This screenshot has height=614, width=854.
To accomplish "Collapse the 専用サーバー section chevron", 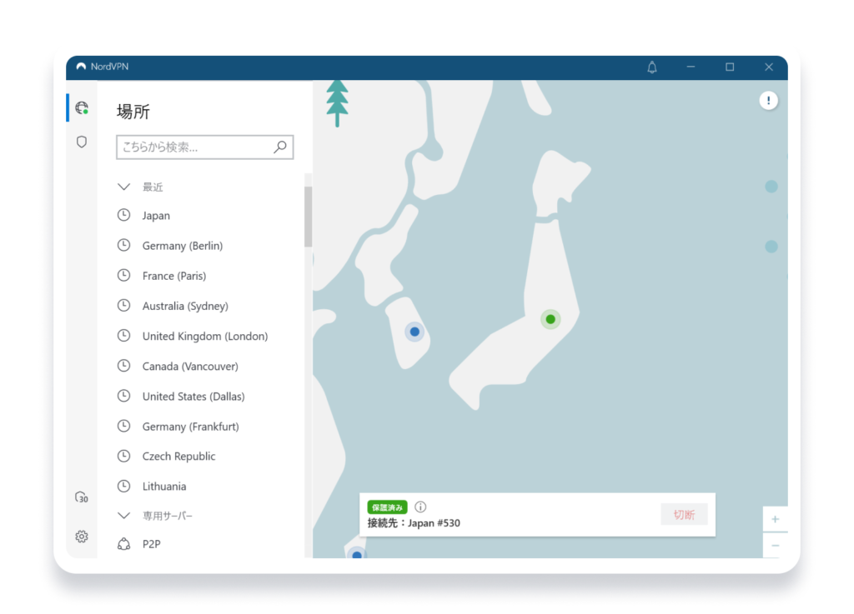I will pyautogui.click(x=124, y=516).
